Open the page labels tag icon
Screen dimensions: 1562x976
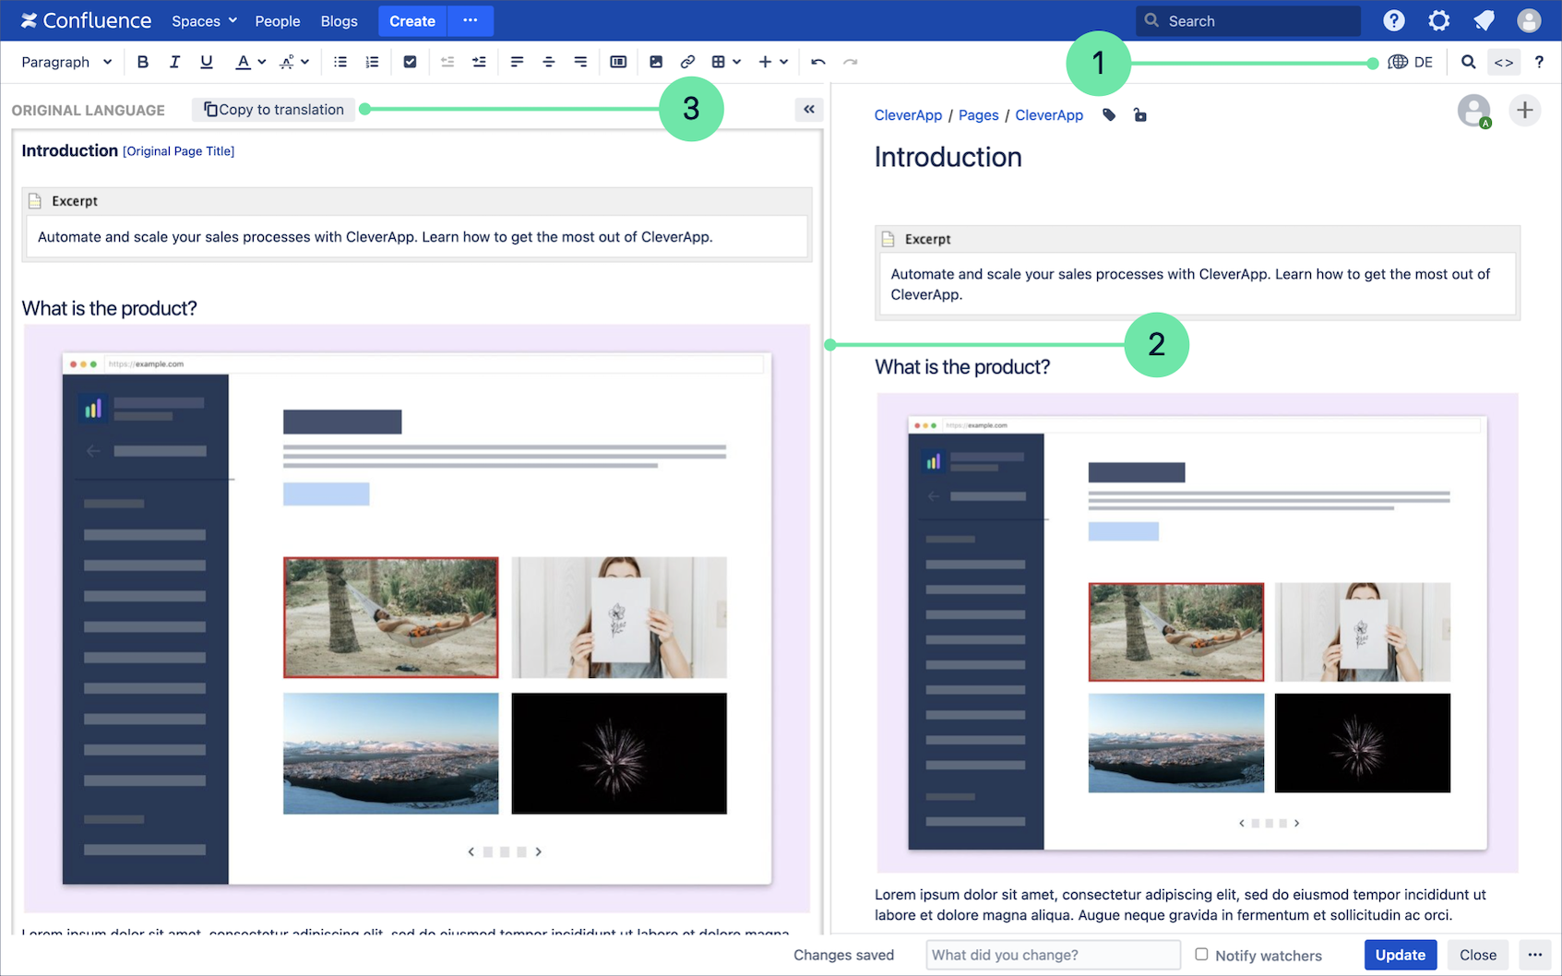pos(1109,115)
